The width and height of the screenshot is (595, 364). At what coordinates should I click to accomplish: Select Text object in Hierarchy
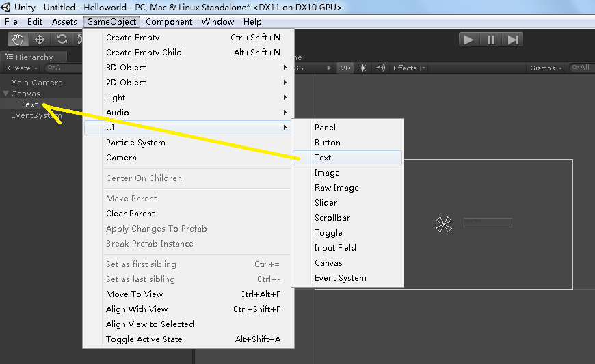click(x=29, y=104)
